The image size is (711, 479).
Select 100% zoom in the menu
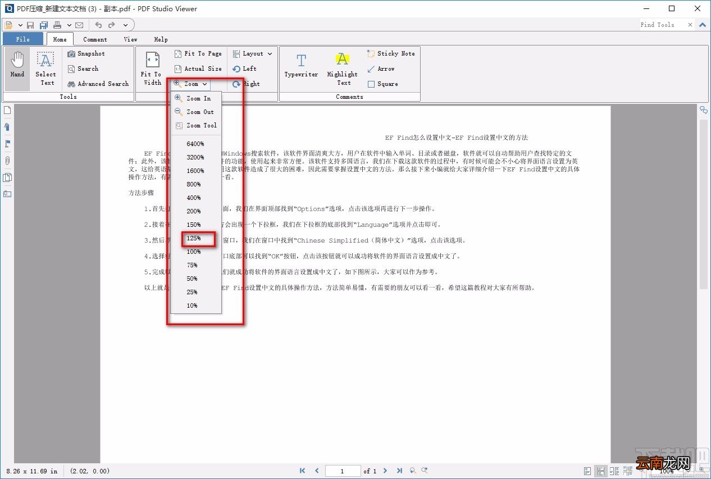[x=196, y=252]
